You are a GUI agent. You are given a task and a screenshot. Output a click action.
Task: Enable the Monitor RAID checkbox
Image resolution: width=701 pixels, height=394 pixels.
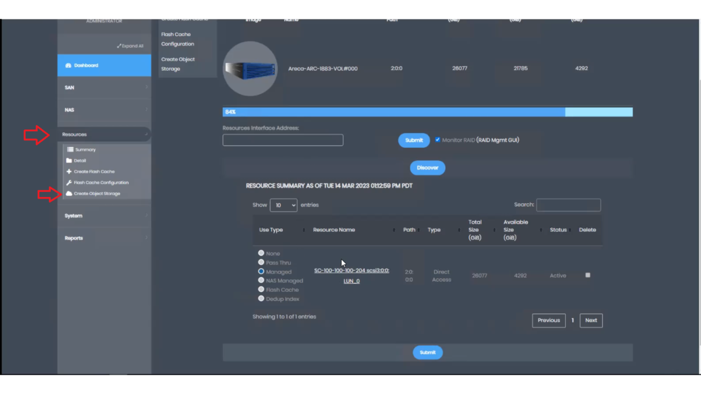438,140
